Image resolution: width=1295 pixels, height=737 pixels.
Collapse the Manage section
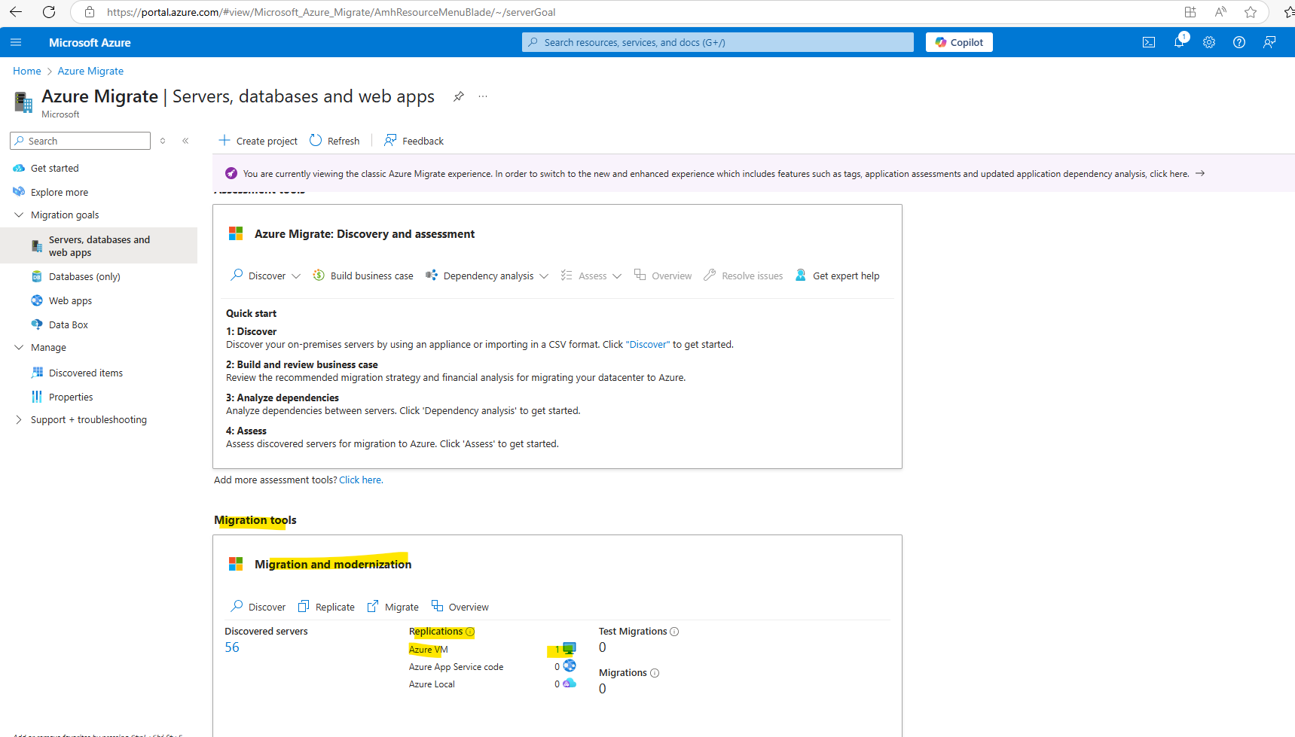19,347
